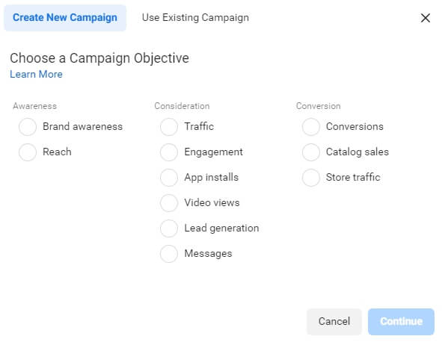This screenshot has height=342, width=442.
Task: Open the Use Existing Campaign tab
Action: (195, 18)
